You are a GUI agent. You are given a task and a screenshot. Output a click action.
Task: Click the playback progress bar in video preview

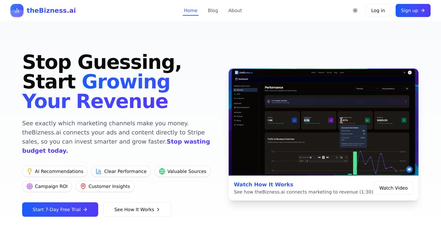[x=324, y=161]
